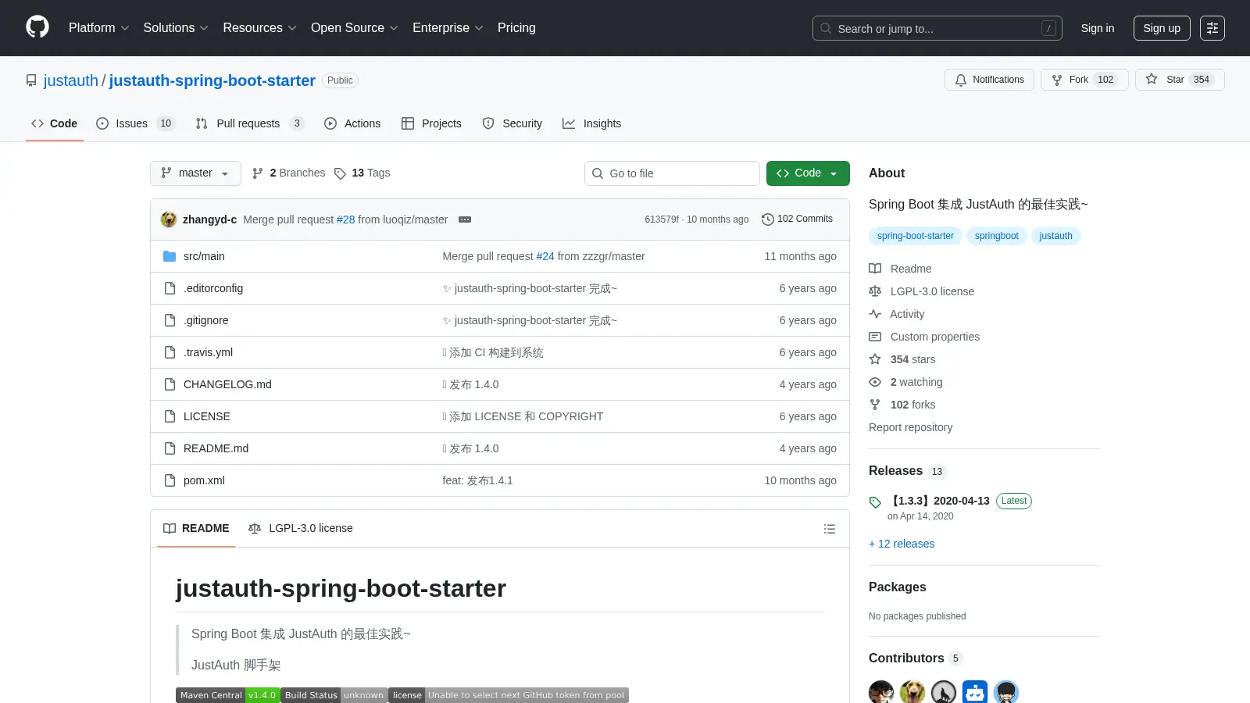Click Report repository
The width and height of the screenshot is (1250, 703).
pyautogui.click(x=910, y=427)
